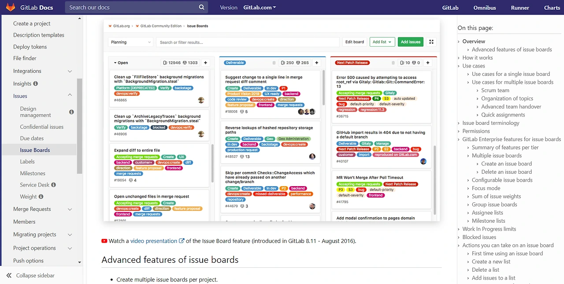The height and width of the screenshot is (284, 564).
Task: Select Omnibus in the top navigation
Action: click(484, 7)
